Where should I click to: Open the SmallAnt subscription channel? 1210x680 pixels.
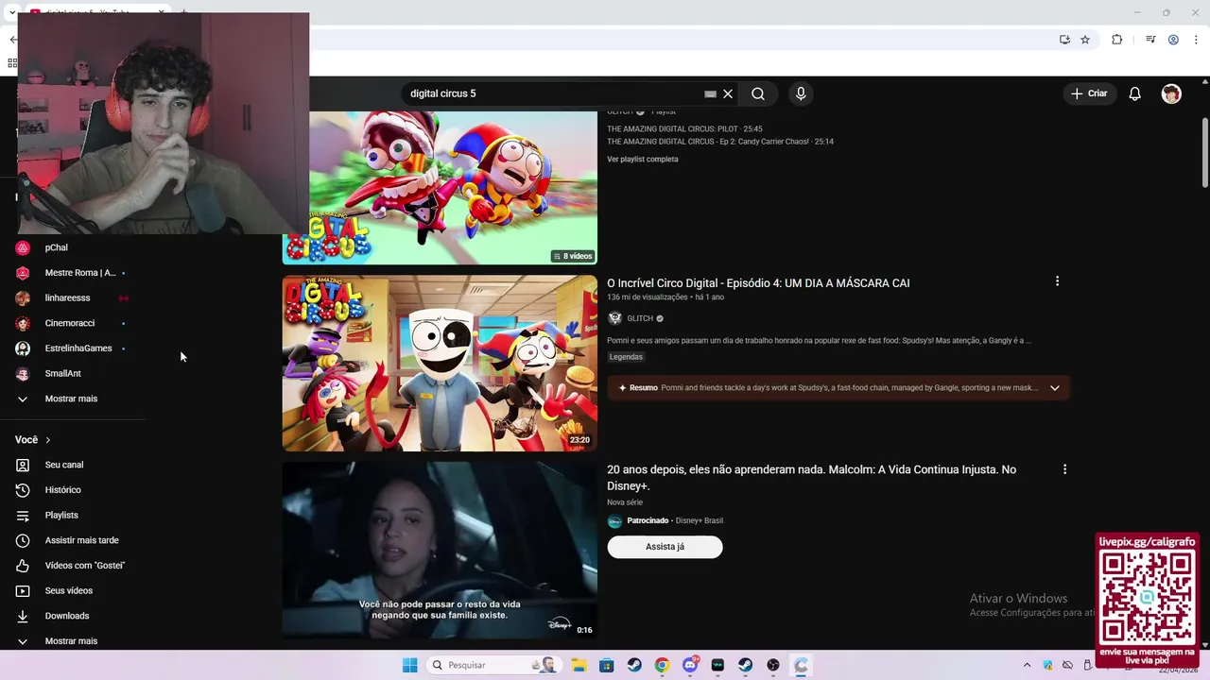(x=62, y=373)
